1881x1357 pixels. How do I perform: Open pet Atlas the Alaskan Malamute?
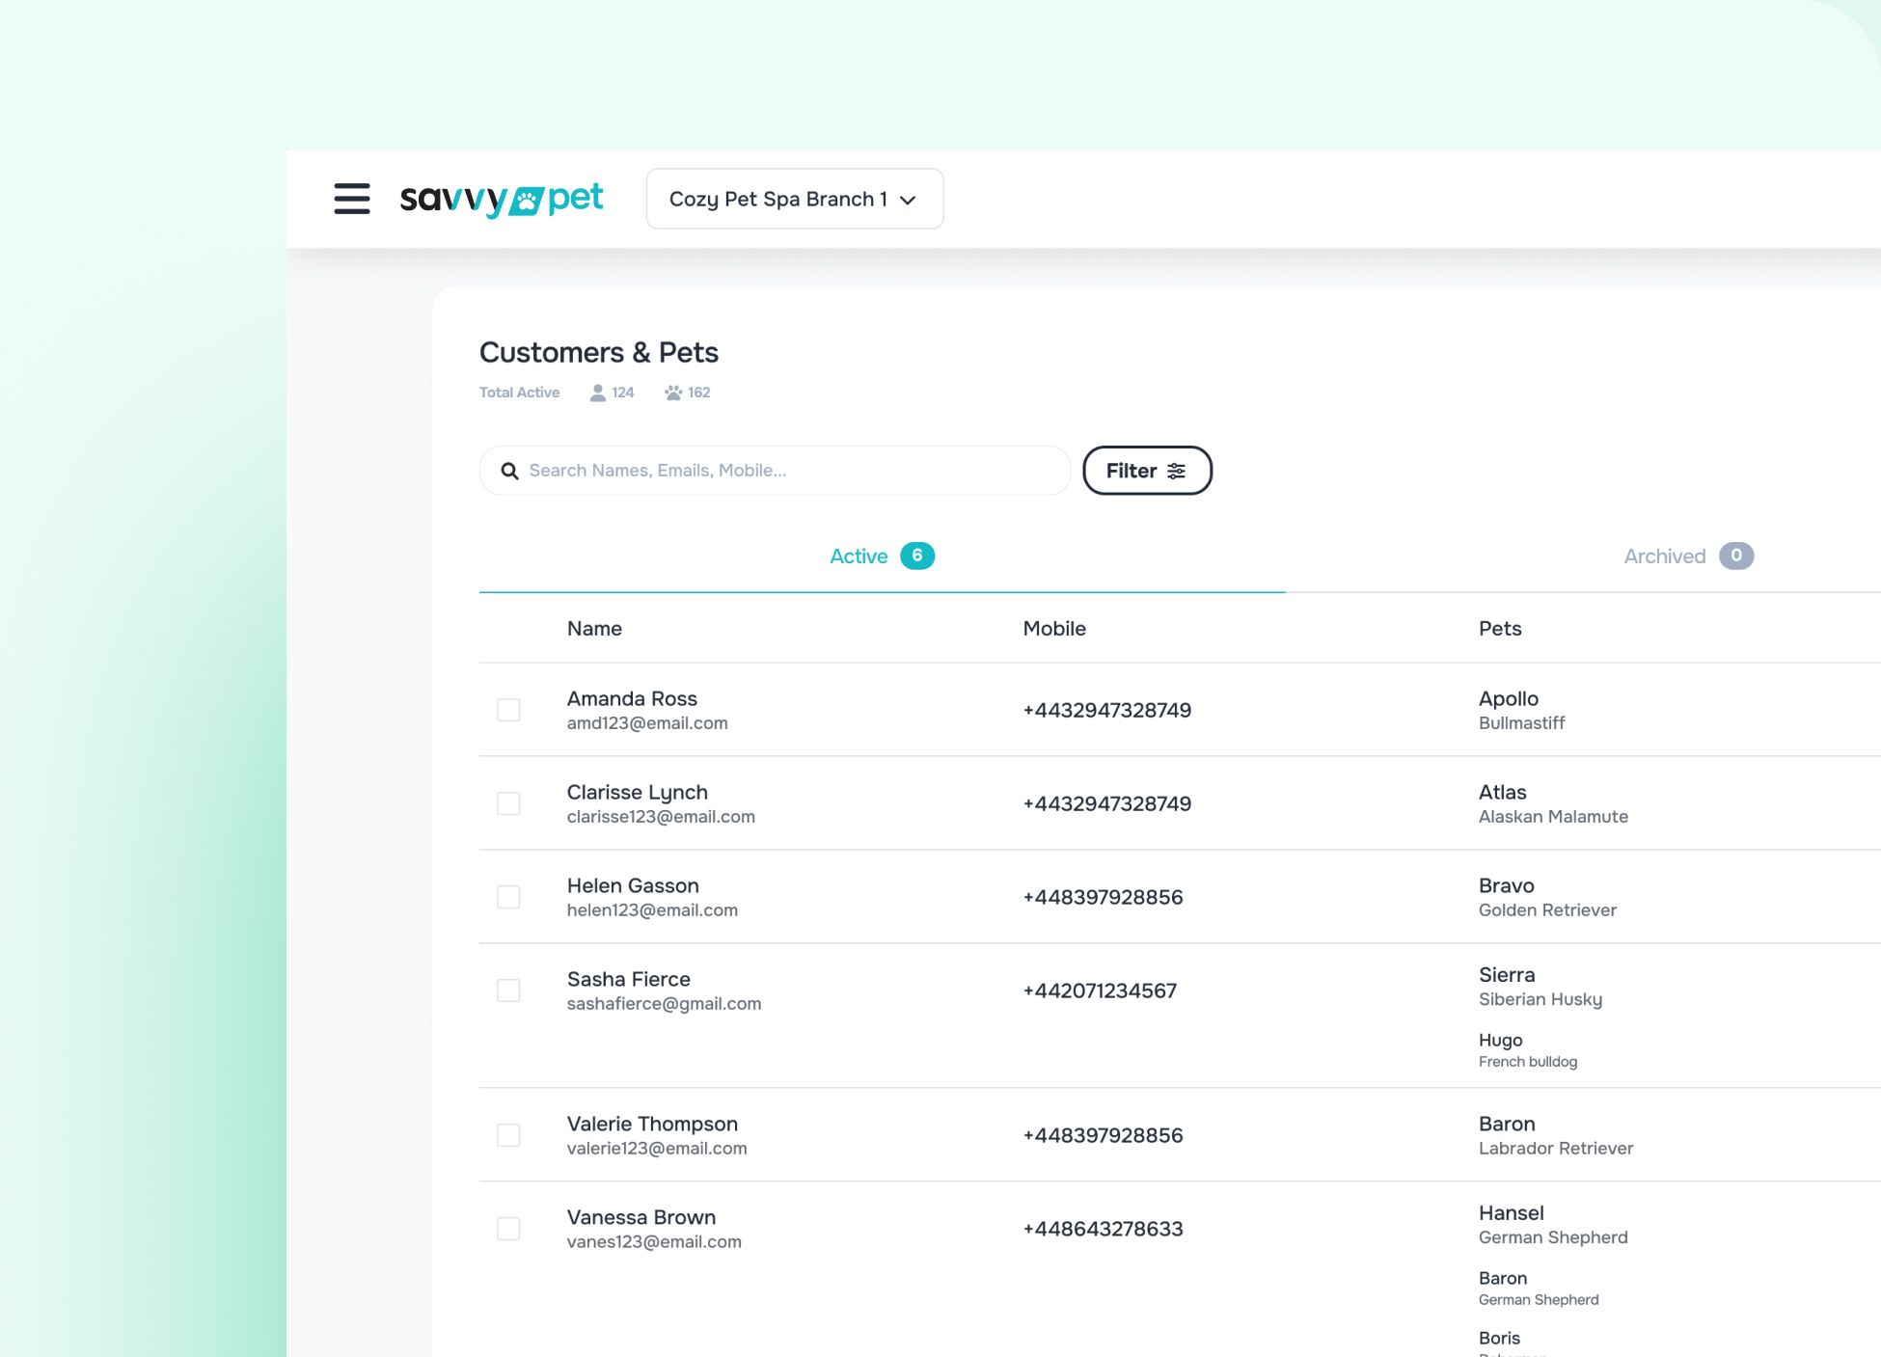click(x=1553, y=803)
